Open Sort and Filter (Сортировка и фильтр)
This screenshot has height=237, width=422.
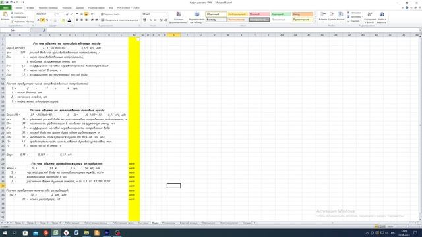370,17
